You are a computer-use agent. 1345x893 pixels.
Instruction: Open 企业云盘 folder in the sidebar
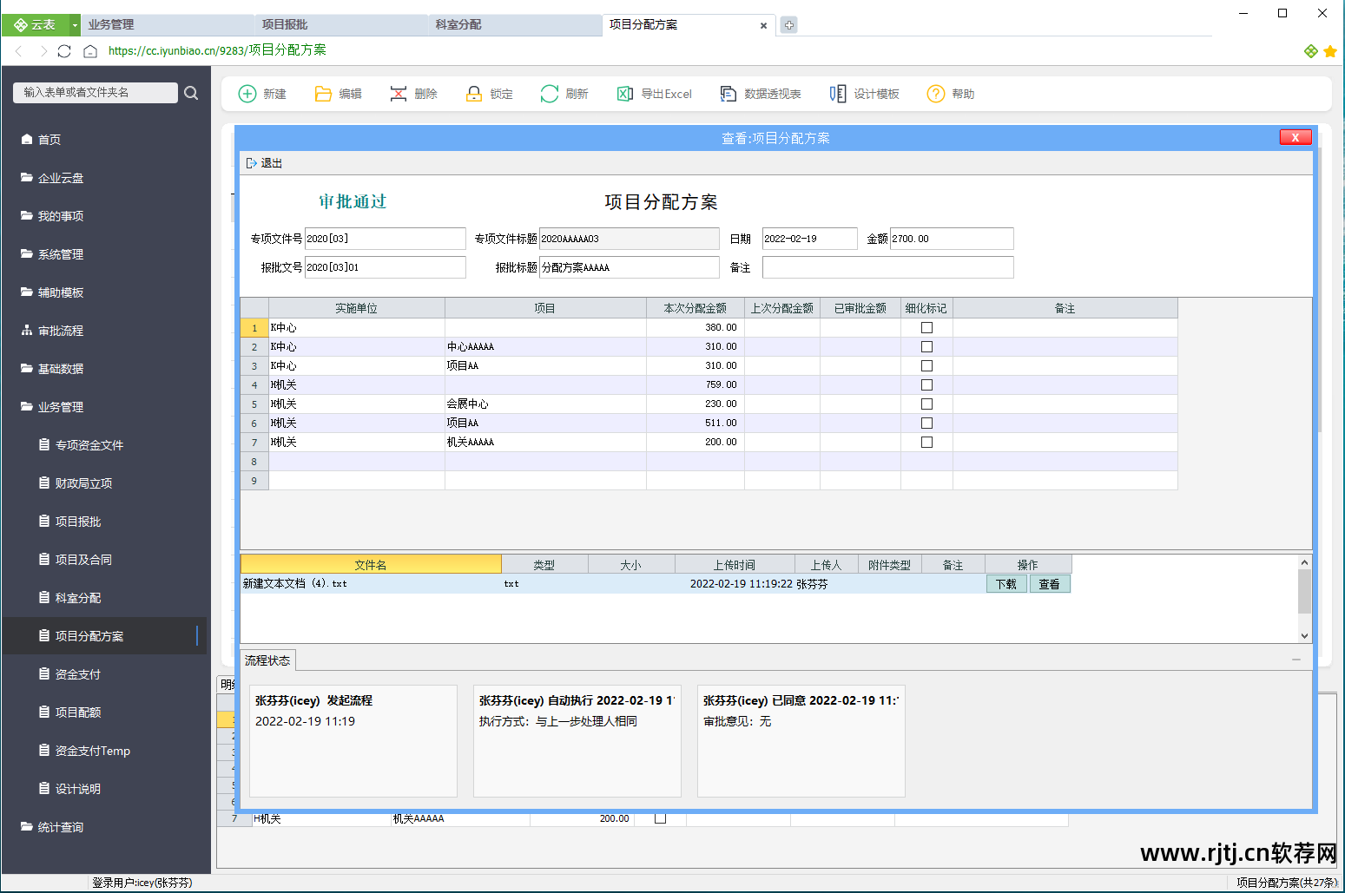60,178
